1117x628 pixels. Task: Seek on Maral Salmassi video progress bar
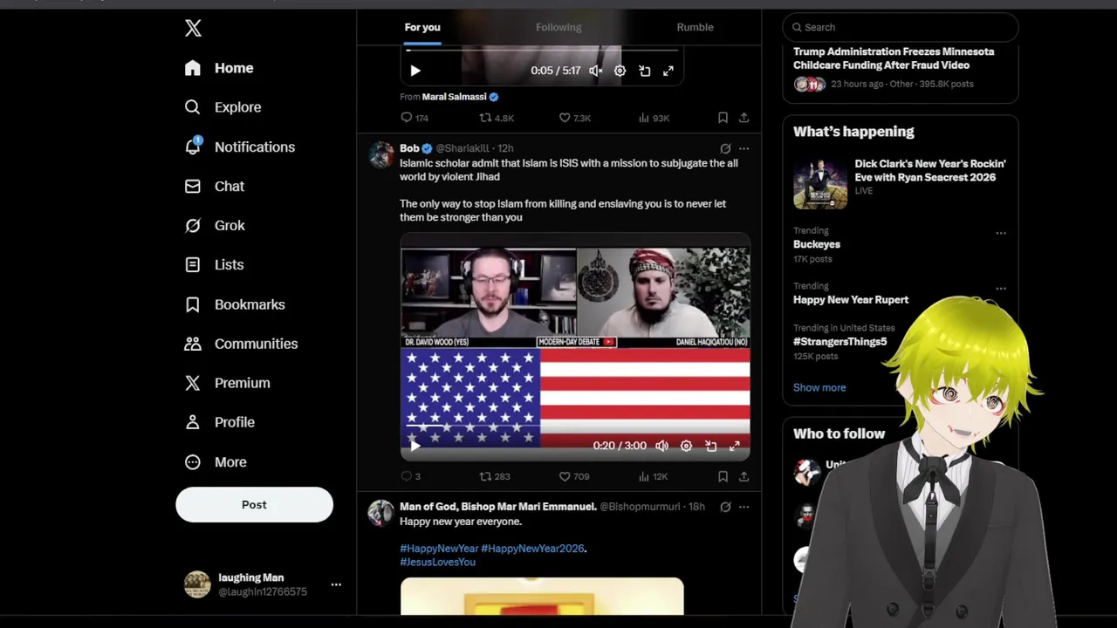click(541, 51)
